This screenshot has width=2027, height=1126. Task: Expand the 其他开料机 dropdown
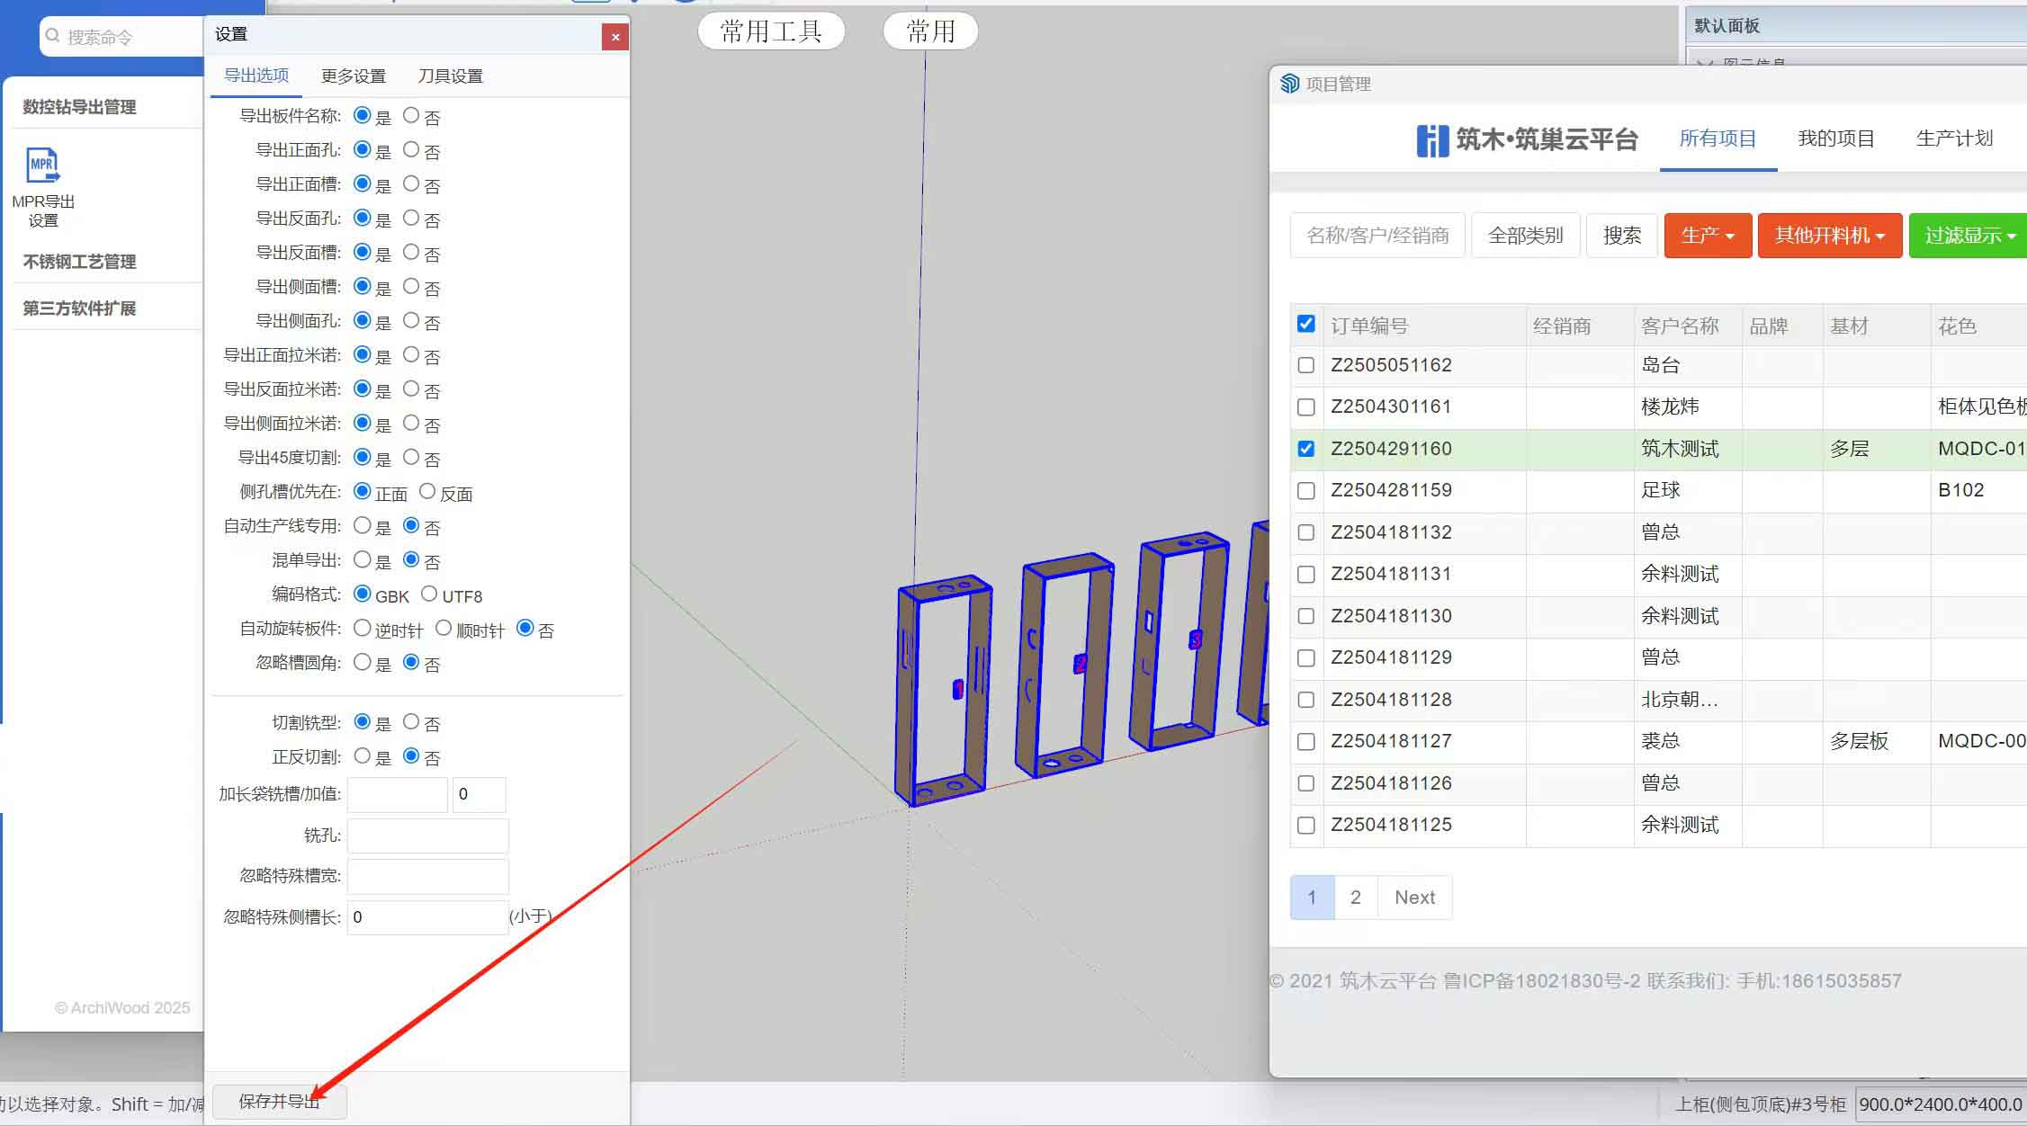(1829, 236)
